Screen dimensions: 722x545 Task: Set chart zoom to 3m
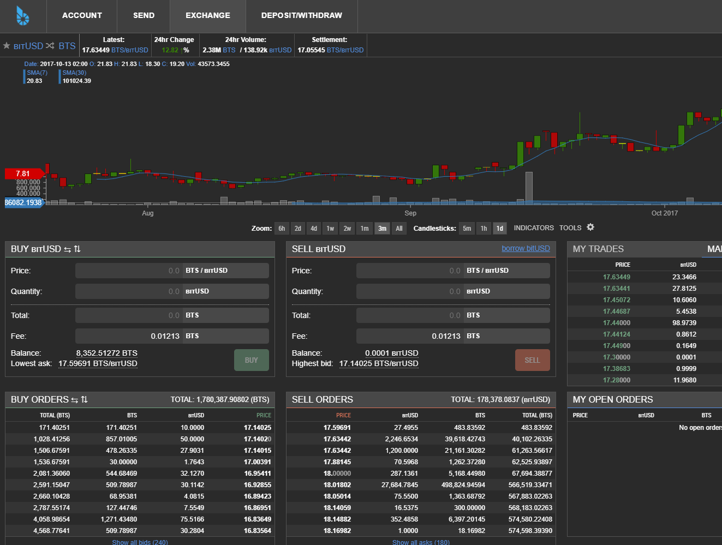pyautogui.click(x=383, y=229)
